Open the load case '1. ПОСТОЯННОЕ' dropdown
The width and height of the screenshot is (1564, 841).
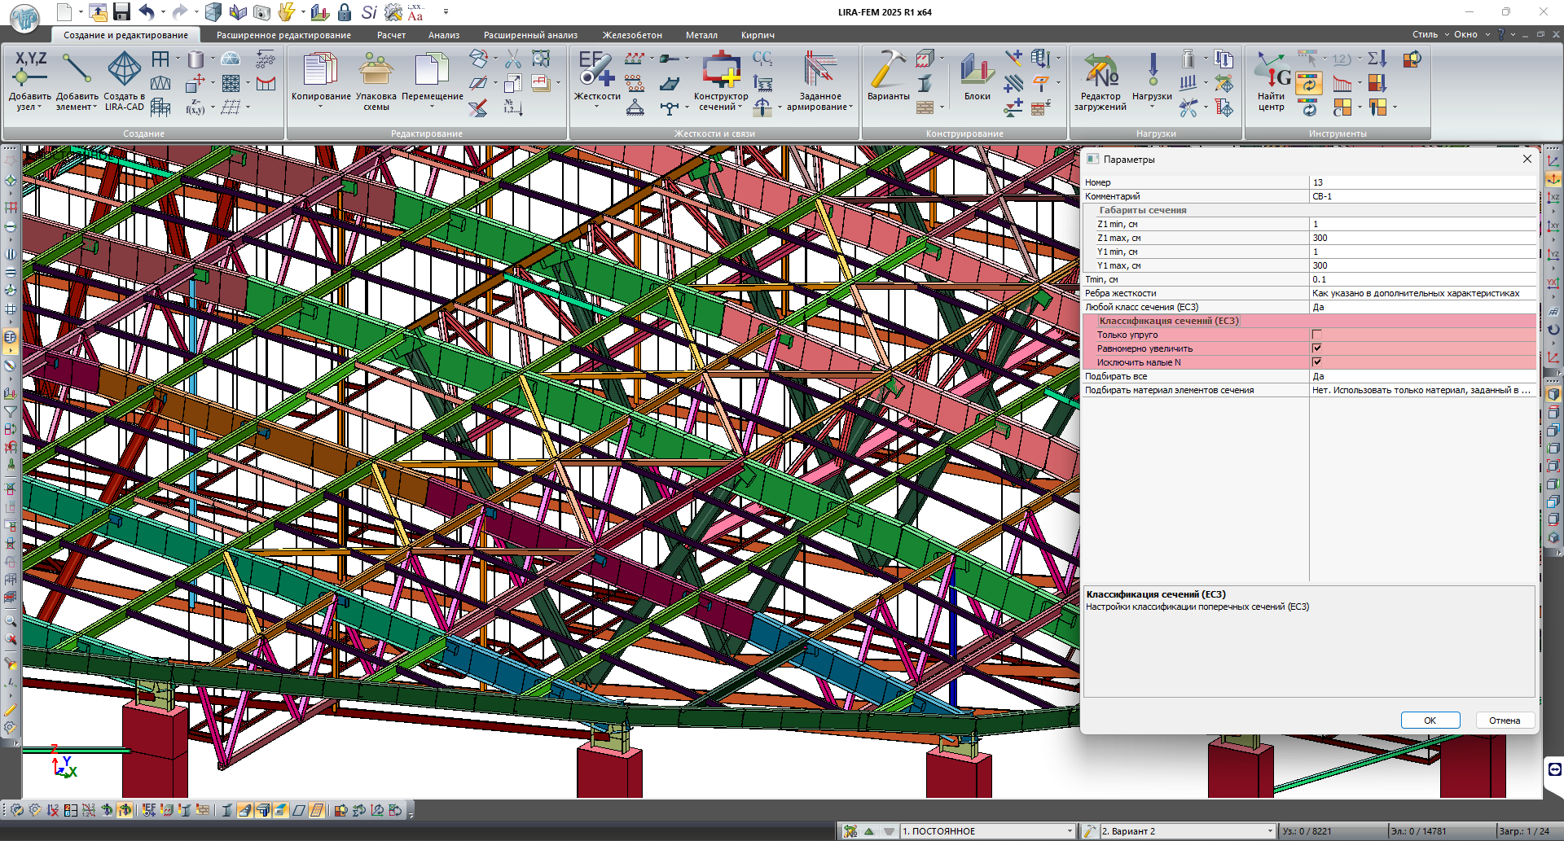[x=1069, y=831]
